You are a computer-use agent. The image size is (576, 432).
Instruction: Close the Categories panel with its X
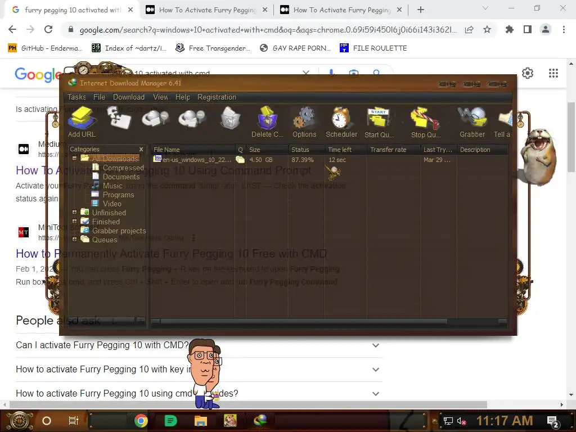(141, 149)
